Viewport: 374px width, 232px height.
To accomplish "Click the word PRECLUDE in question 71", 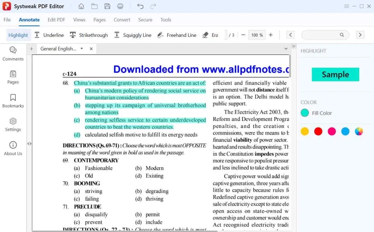I will pyautogui.click(x=88, y=207).
